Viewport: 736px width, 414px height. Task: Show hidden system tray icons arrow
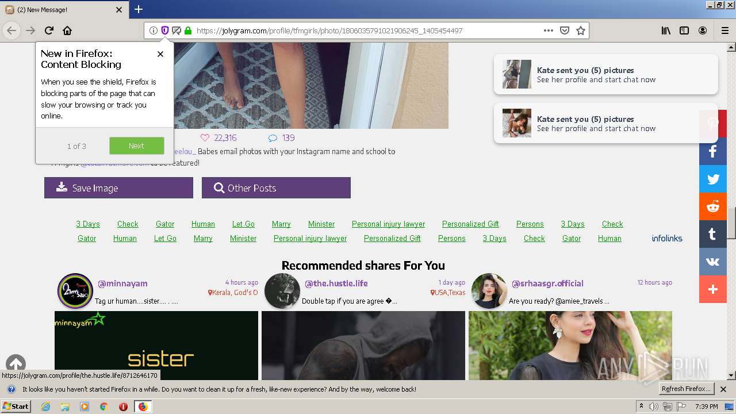(x=642, y=407)
